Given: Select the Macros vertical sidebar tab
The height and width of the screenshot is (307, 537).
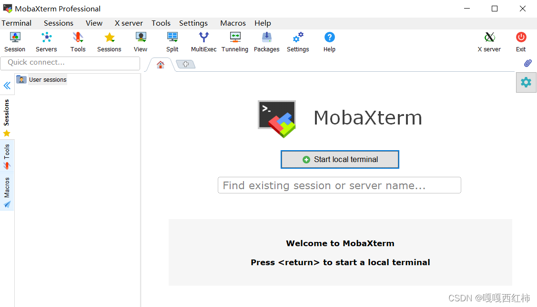Looking at the screenshot, I should [x=7, y=192].
